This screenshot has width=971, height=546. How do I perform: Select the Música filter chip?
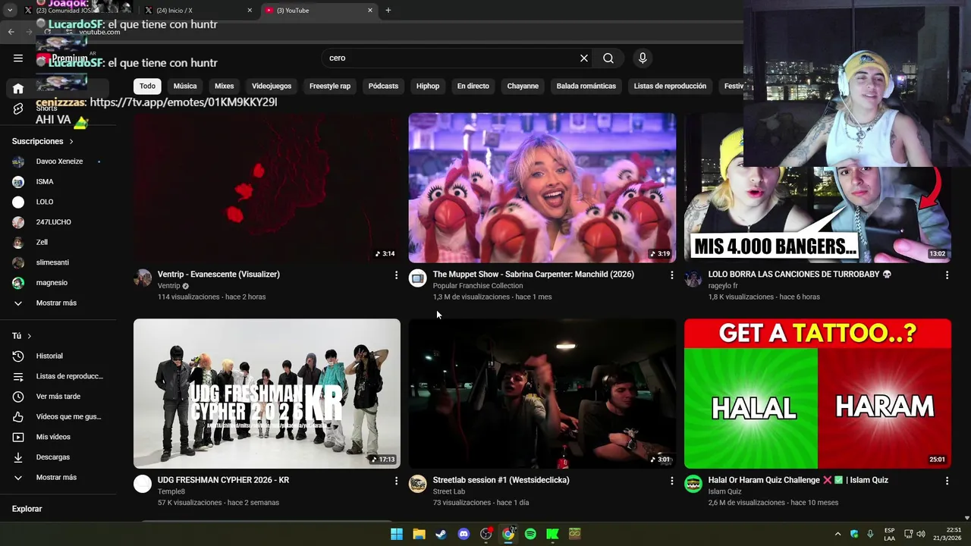pyautogui.click(x=185, y=86)
